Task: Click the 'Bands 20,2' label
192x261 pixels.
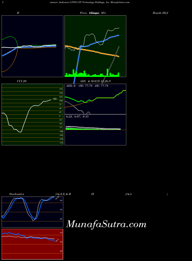Action: click(160, 13)
